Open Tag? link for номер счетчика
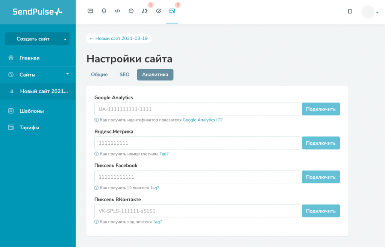This screenshot has height=247, width=385. click(164, 154)
